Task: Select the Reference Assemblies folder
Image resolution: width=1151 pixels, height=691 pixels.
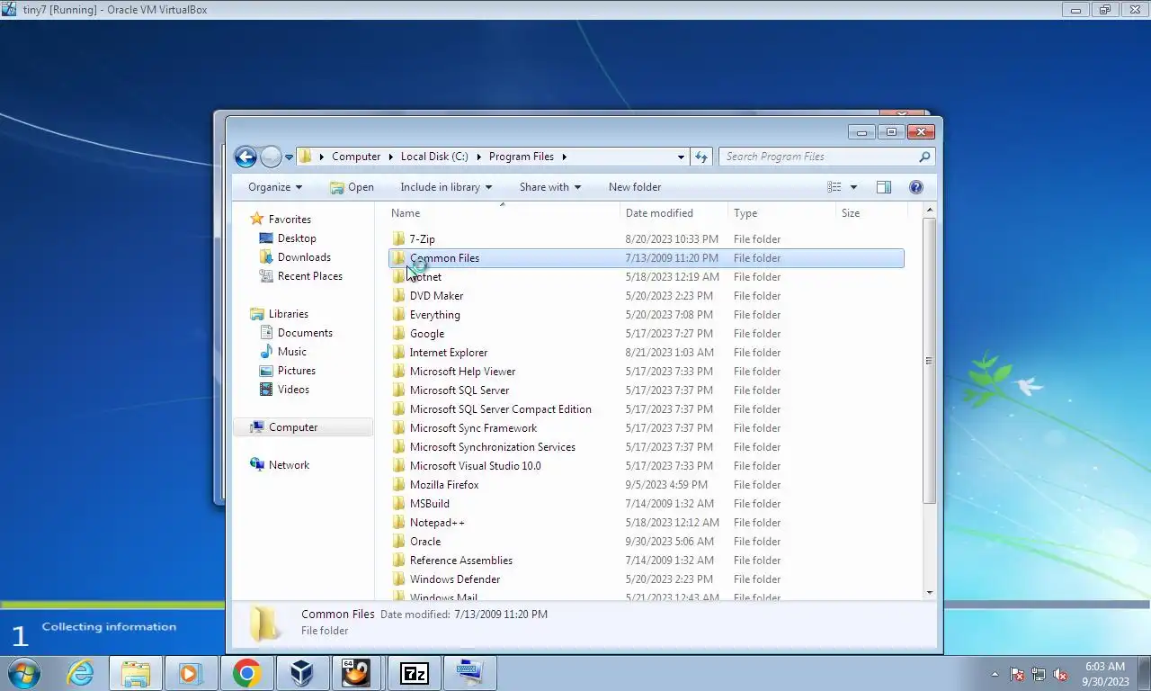Action: pos(460,561)
